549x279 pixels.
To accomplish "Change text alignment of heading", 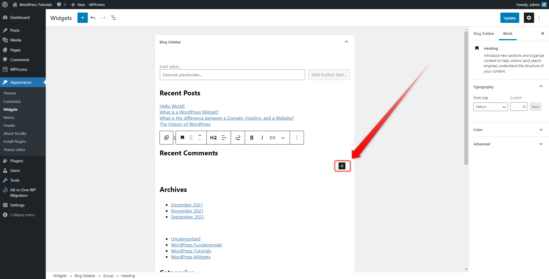I will [224, 138].
